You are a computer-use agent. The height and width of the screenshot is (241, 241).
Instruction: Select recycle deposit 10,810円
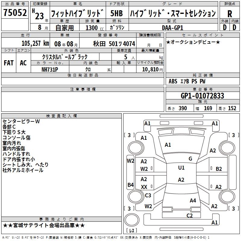click(152, 70)
